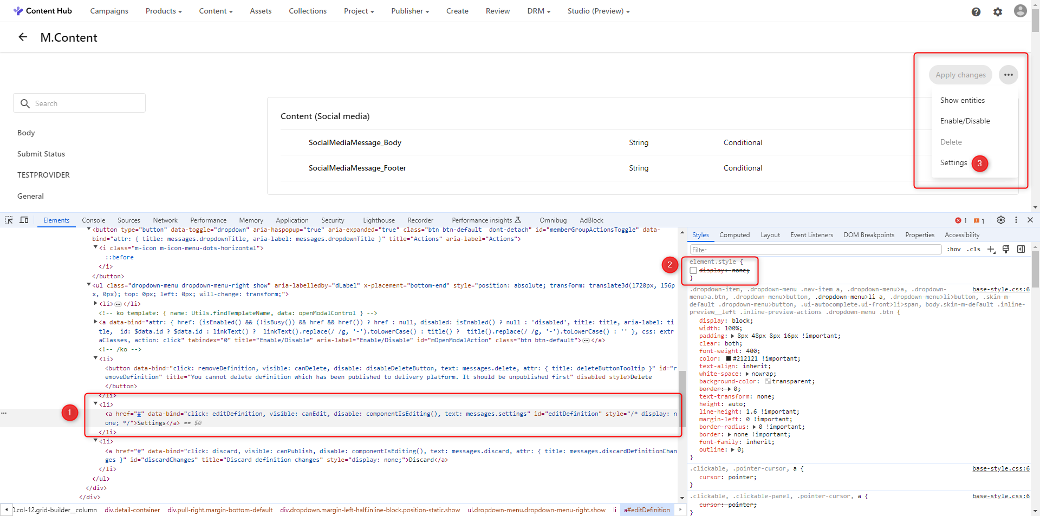Viewport: 1040px width, 516px height.
Task: Expand the padding shorthand property triangle
Action: (732, 336)
